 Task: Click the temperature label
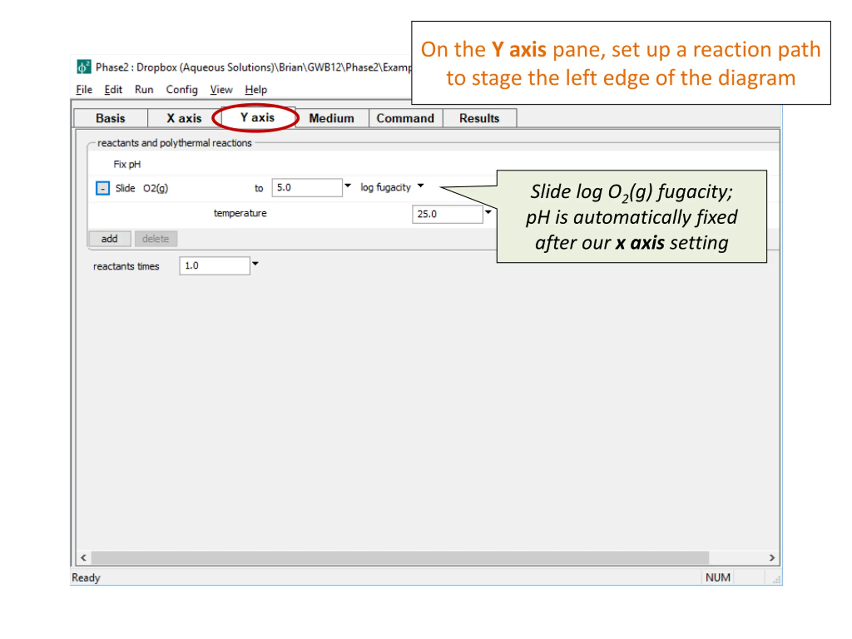240,213
